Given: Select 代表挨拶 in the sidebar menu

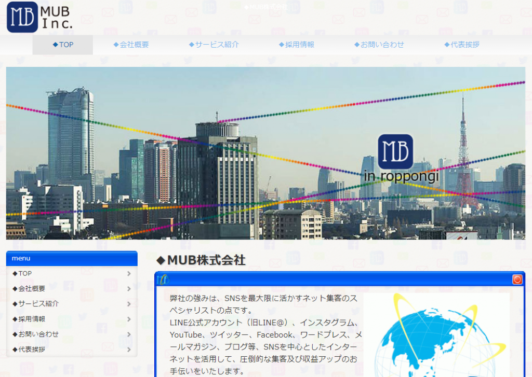Looking at the screenshot, I should (x=72, y=349).
